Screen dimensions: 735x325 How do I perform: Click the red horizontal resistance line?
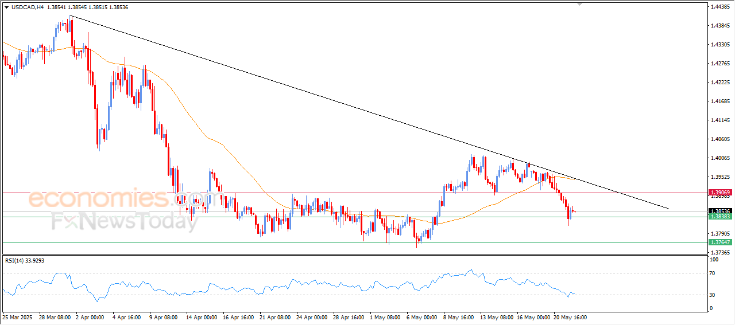(x=345, y=193)
